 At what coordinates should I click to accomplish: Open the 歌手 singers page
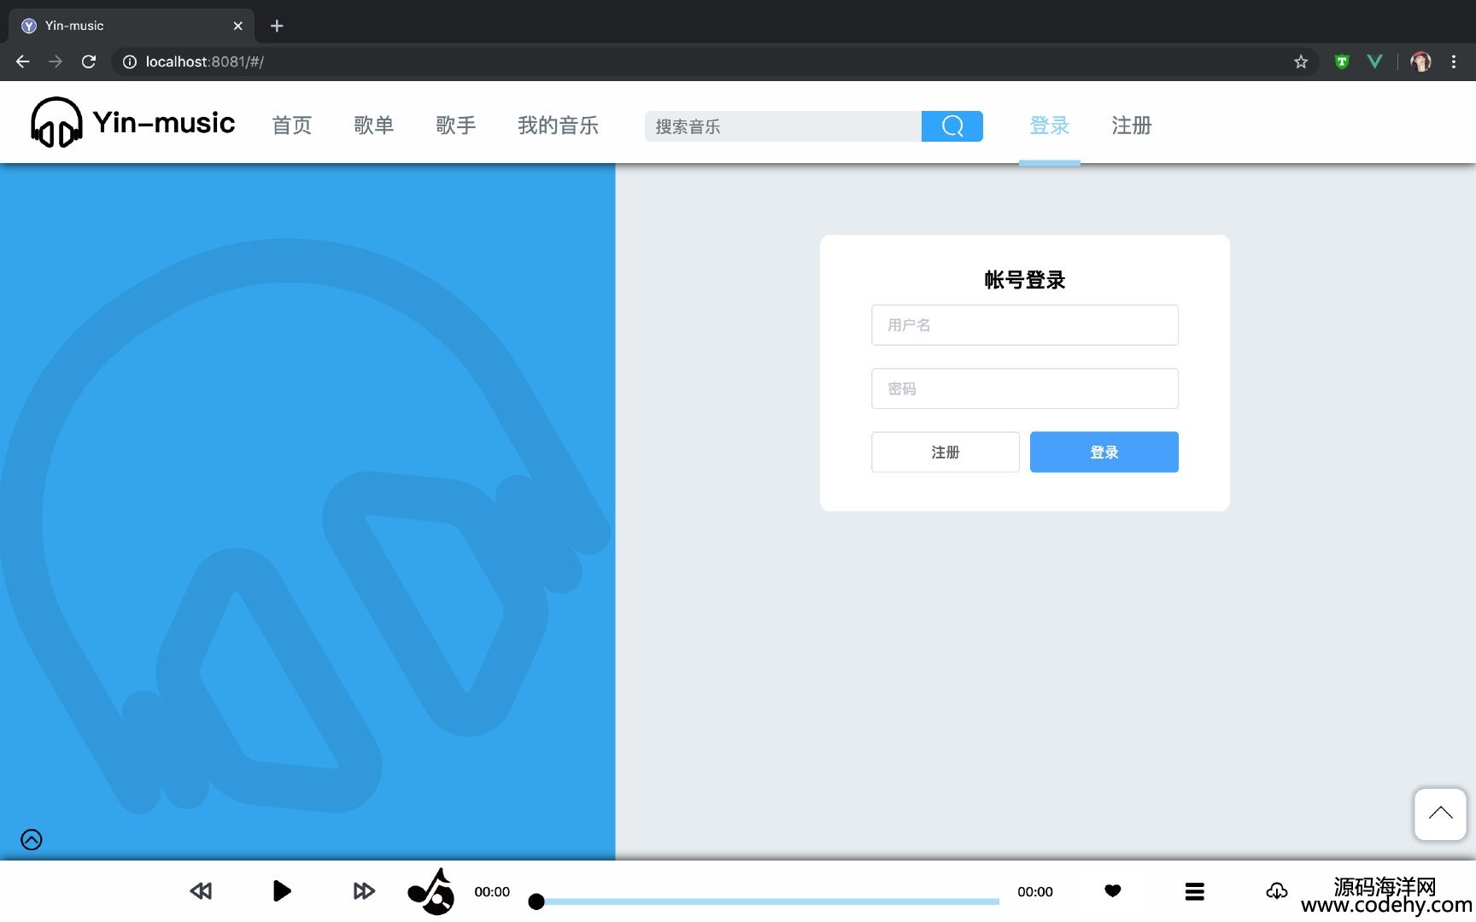click(456, 125)
